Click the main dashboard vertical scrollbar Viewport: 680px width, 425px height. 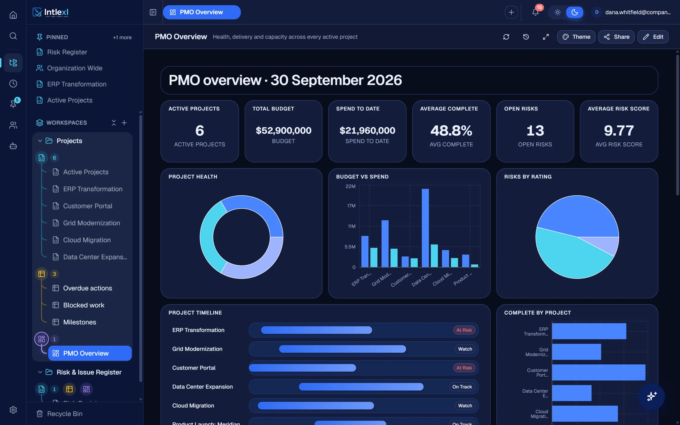pyautogui.click(x=677, y=125)
